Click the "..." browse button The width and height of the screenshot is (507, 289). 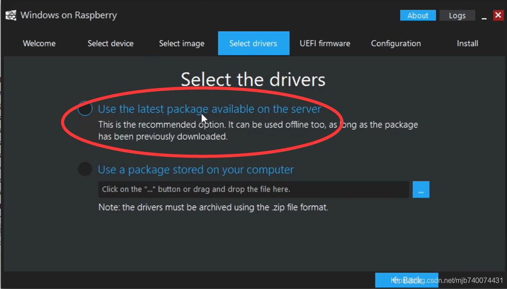click(x=421, y=189)
